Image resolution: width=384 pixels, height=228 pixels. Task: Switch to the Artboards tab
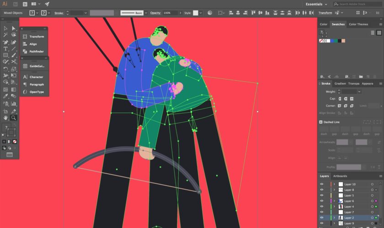pyautogui.click(x=340, y=176)
